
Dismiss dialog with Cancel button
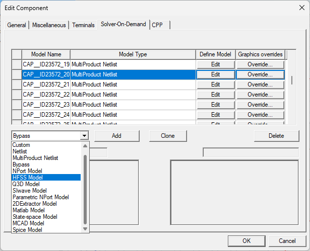point(287,241)
